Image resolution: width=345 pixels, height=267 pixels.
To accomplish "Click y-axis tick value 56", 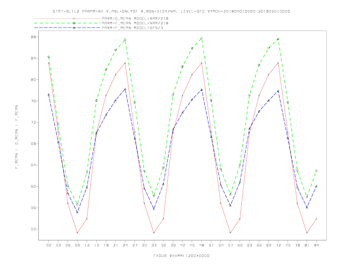I will (33, 208).
